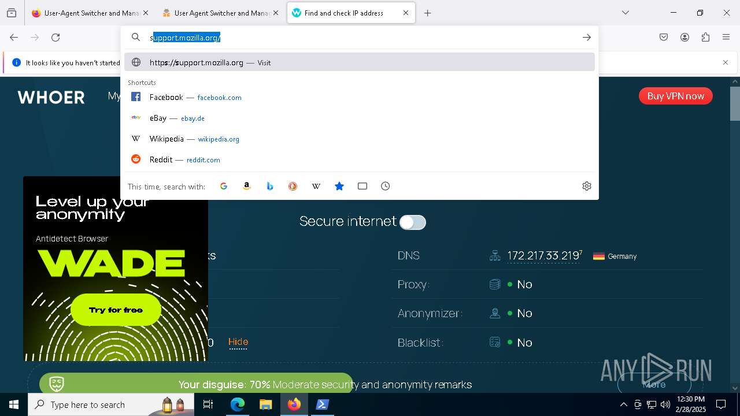
Task: Close the first User-Agent Switcher tab
Action: 145,13
